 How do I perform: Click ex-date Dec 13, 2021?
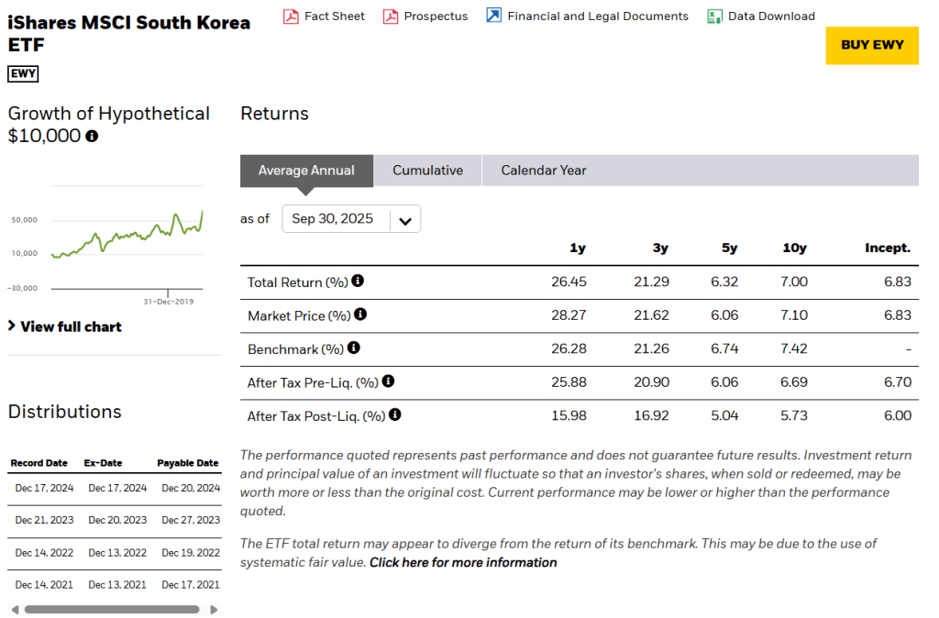click(117, 585)
